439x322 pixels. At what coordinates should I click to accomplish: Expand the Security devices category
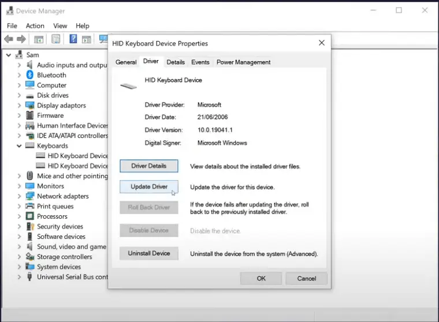pos(19,226)
